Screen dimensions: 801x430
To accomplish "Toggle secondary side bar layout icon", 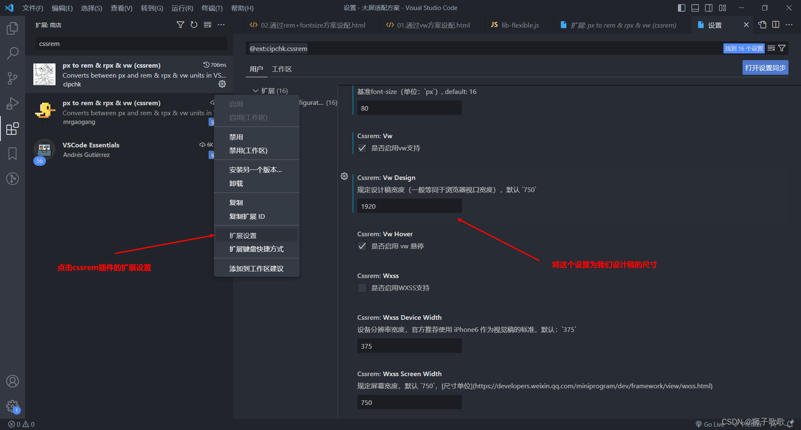I will pyautogui.click(x=709, y=8).
